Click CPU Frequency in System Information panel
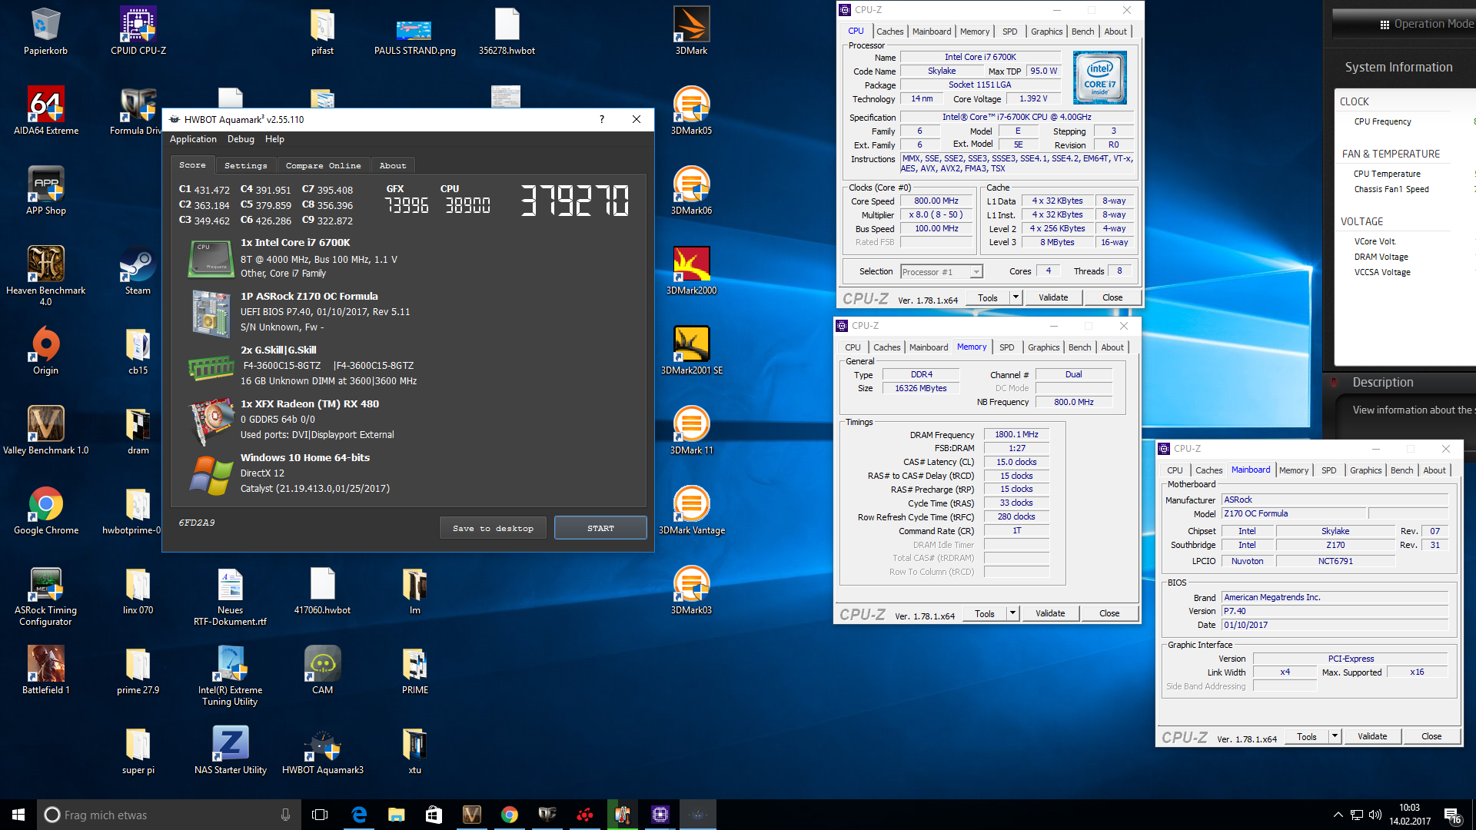 coord(1382,121)
